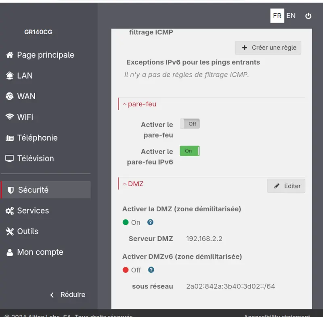
Task: Click the Réduire chevron to collapse sidebar
Action: click(52, 295)
